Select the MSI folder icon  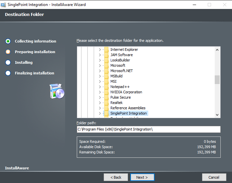click(106, 81)
